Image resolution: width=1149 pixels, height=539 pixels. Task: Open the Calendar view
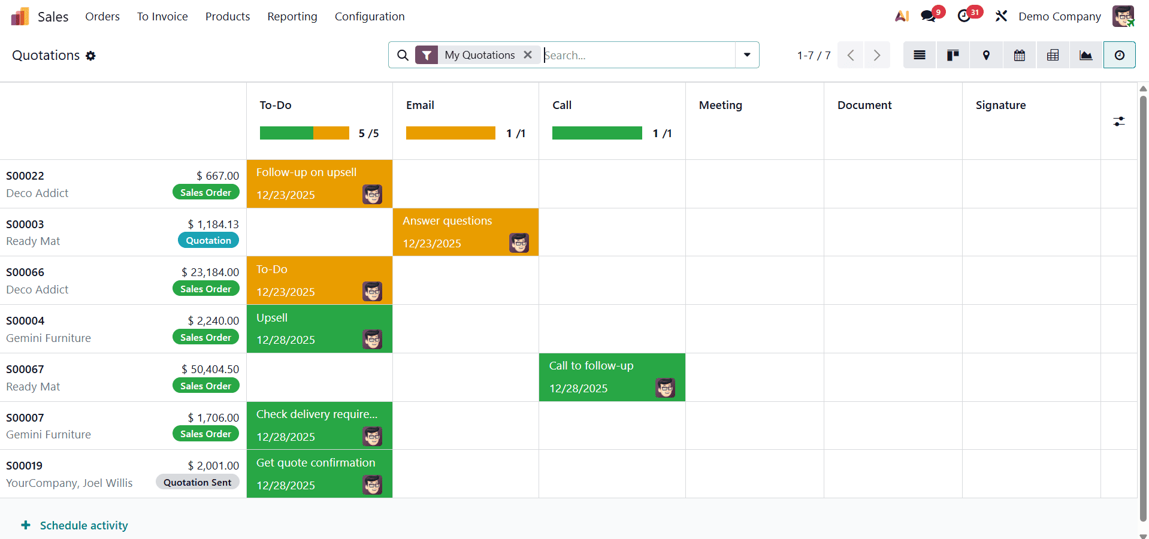(x=1019, y=54)
